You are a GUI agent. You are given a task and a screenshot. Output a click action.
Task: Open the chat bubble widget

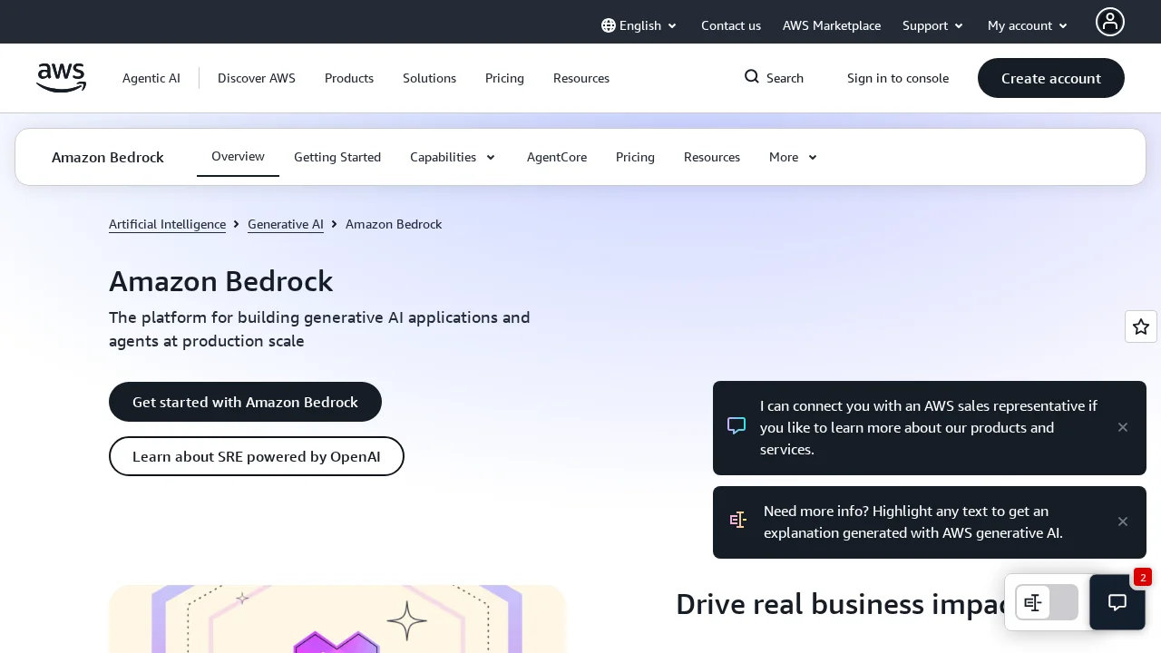click(1117, 602)
